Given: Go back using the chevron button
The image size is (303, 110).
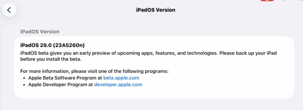Looking at the screenshot, I should pyautogui.click(x=9, y=10).
